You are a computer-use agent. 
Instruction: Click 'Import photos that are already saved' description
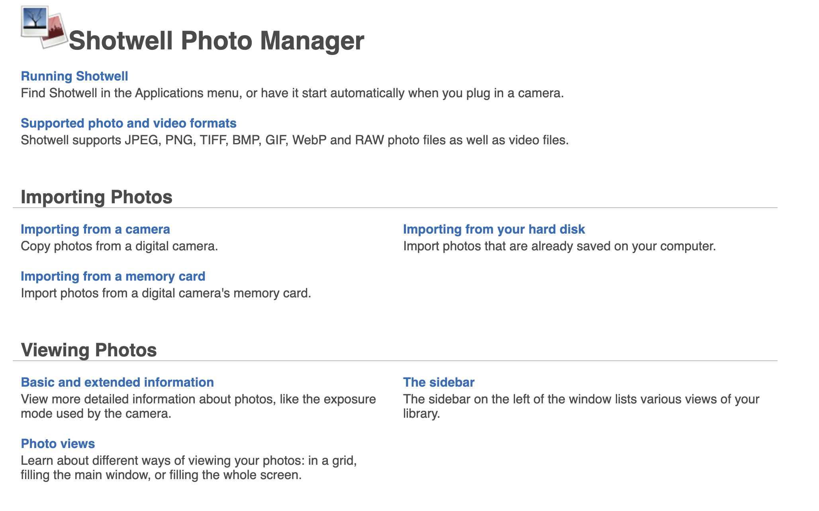coord(559,246)
